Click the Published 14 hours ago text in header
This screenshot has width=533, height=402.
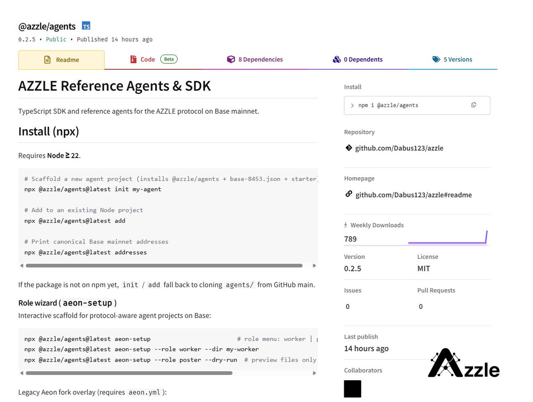[115, 40]
